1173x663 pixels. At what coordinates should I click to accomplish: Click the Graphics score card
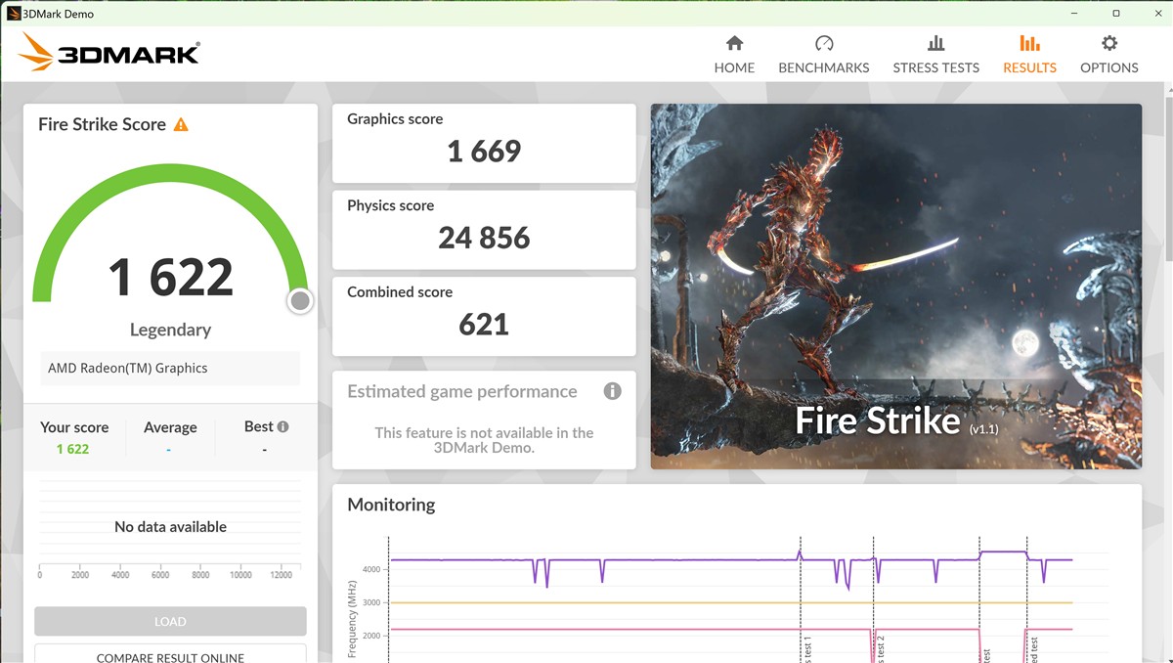484,143
